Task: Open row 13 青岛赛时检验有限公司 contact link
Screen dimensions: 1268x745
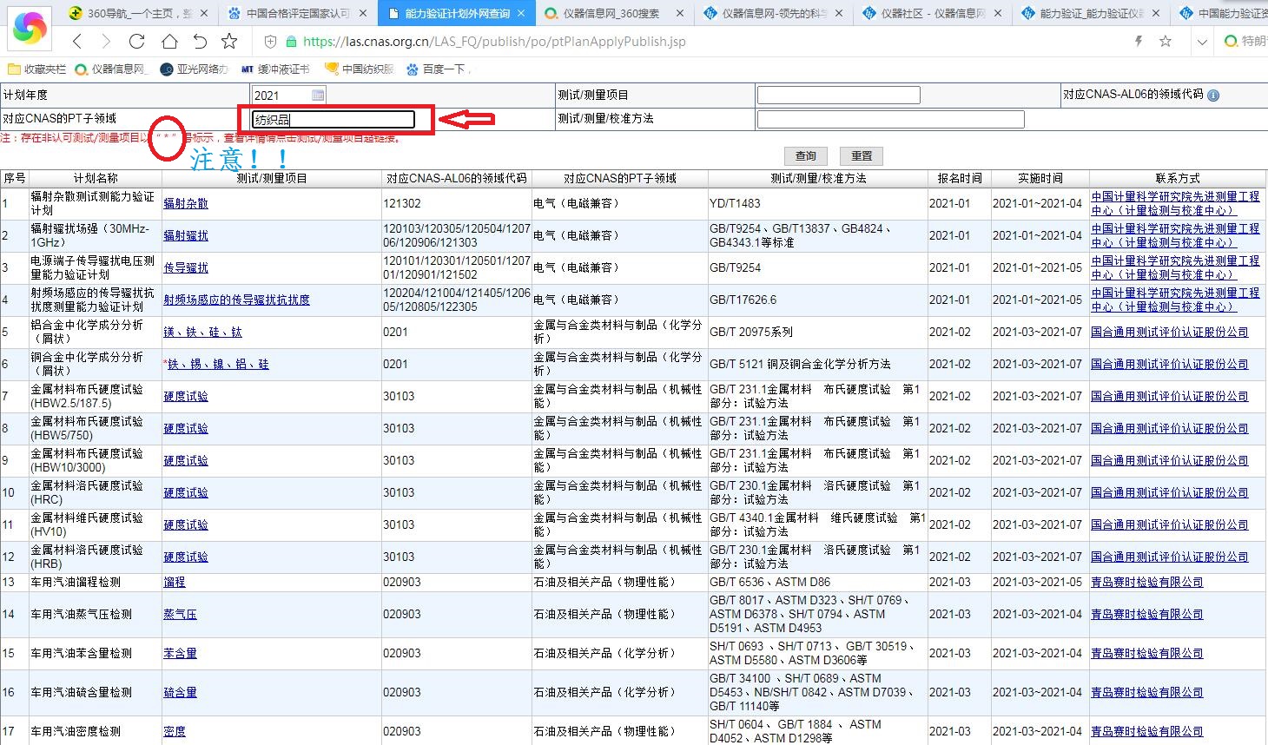Action: (1146, 582)
